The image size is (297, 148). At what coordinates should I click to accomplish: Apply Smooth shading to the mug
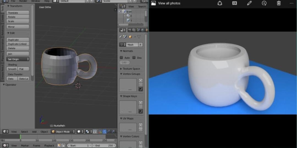coord(12,69)
